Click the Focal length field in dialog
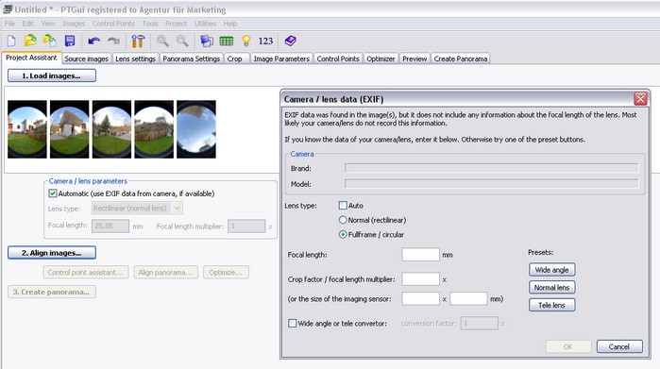The width and height of the screenshot is (660, 369). click(x=420, y=255)
